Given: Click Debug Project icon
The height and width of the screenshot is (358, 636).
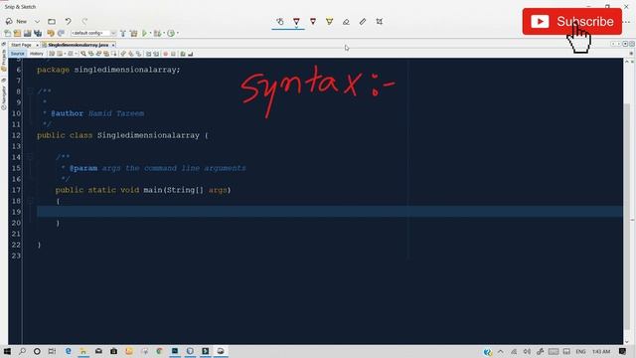Looking at the screenshot, I should click(x=157, y=33).
